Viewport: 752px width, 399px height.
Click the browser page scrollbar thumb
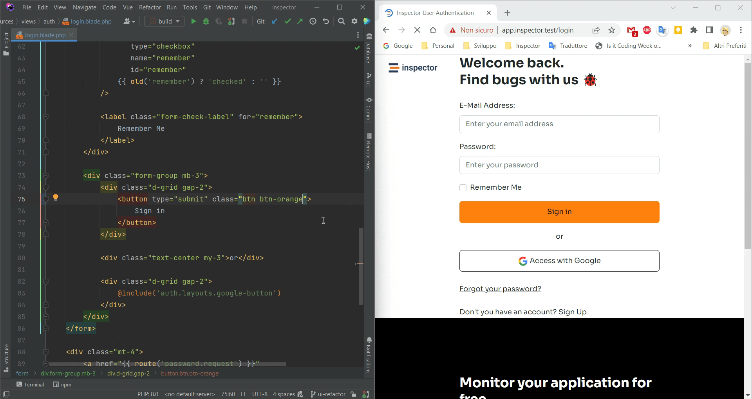pyautogui.click(x=748, y=156)
